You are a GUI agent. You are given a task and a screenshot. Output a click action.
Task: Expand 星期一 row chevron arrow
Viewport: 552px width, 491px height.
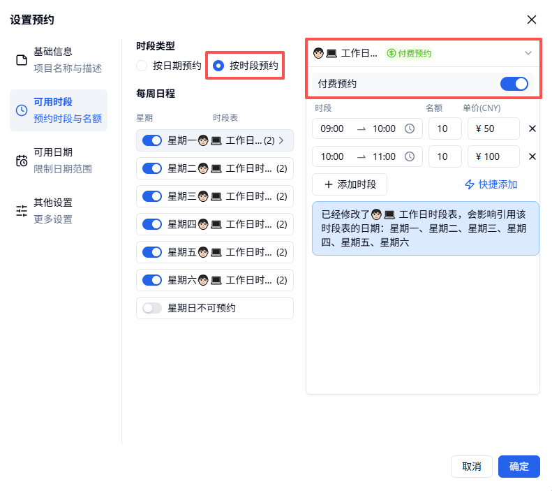(281, 140)
